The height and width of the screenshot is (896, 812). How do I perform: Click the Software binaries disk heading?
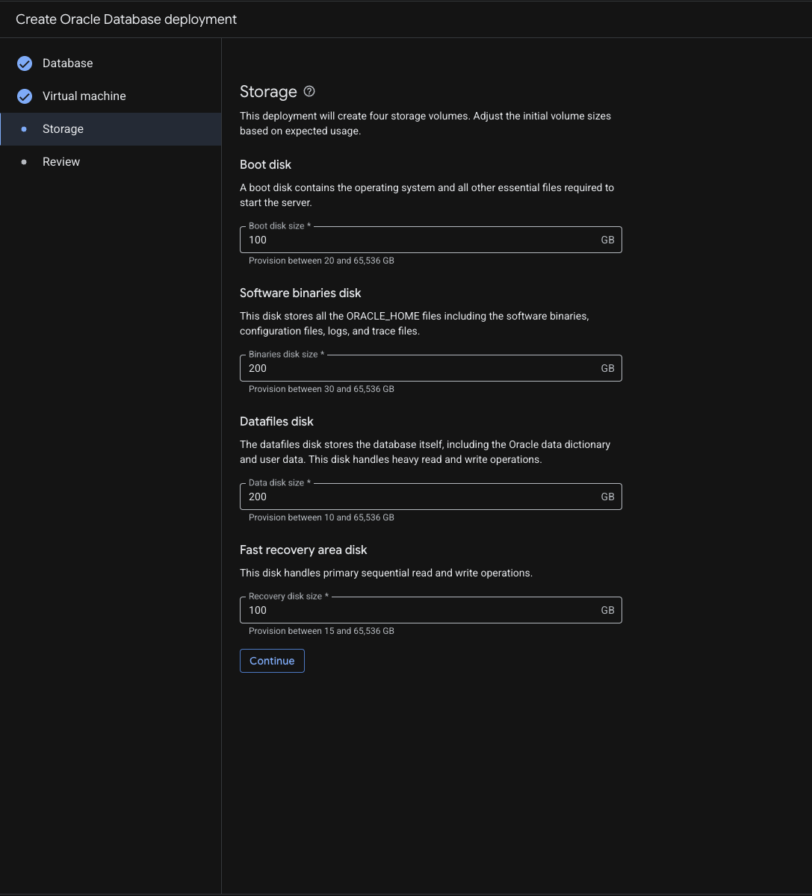300,293
